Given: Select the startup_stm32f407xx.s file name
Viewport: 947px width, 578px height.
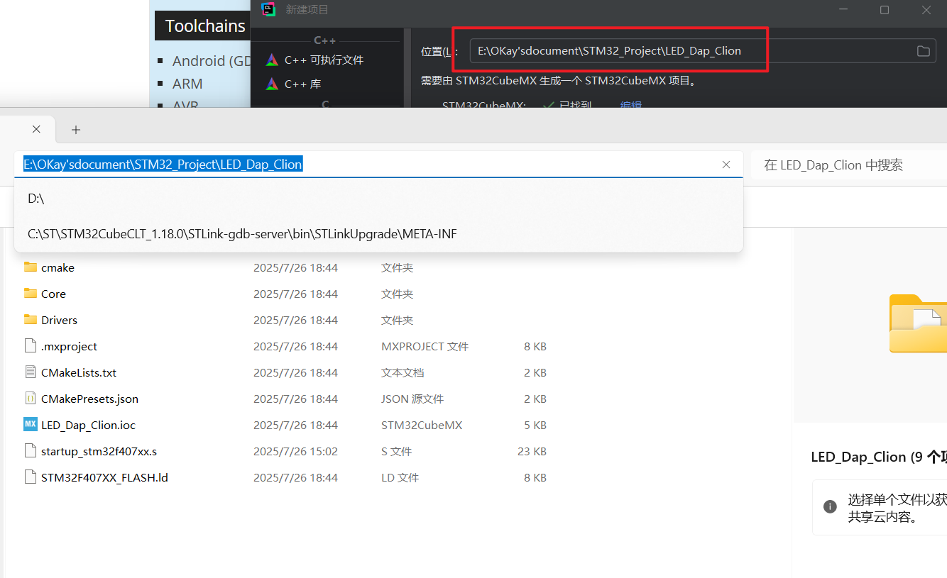Looking at the screenshot, I should point(99,451).
